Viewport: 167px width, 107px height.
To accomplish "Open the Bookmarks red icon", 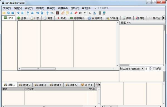I will (x=76, y=13).
